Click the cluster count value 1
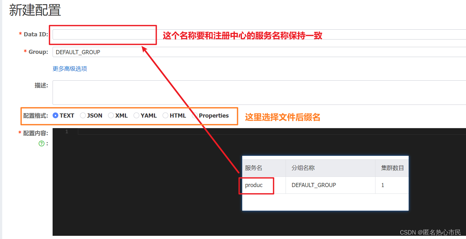 pyautogui.click(x=382, y=185)
